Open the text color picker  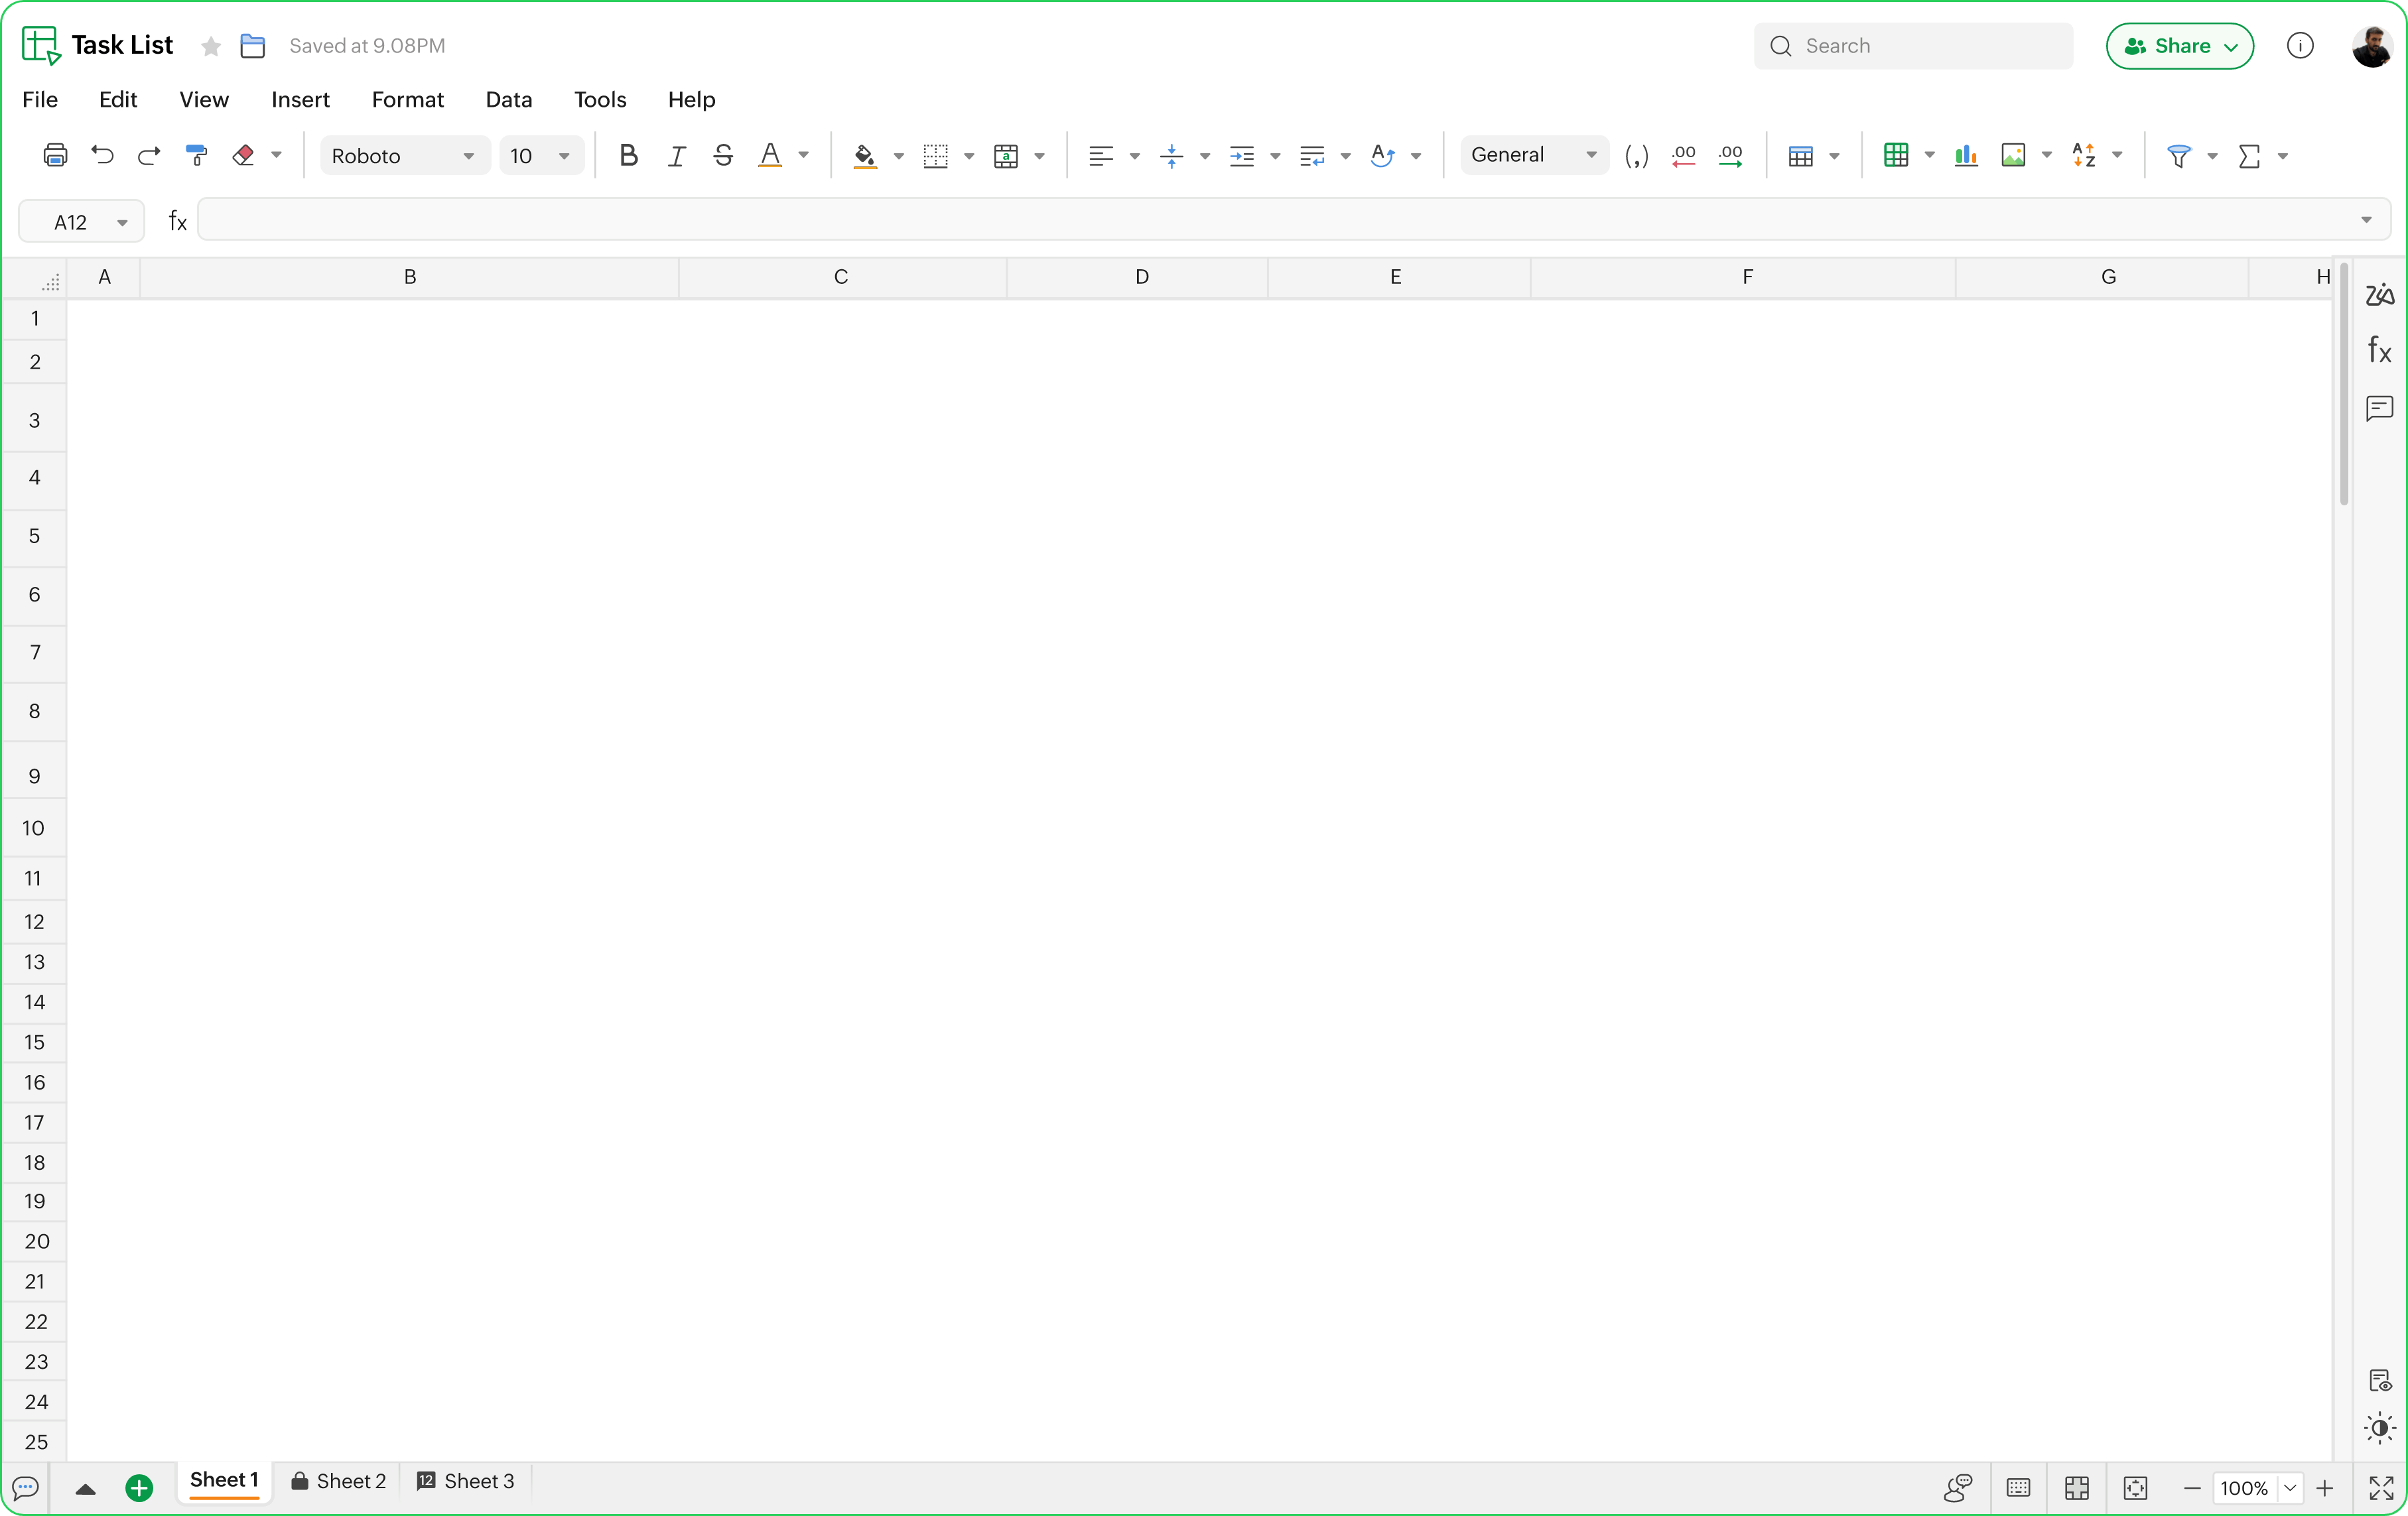771,155
